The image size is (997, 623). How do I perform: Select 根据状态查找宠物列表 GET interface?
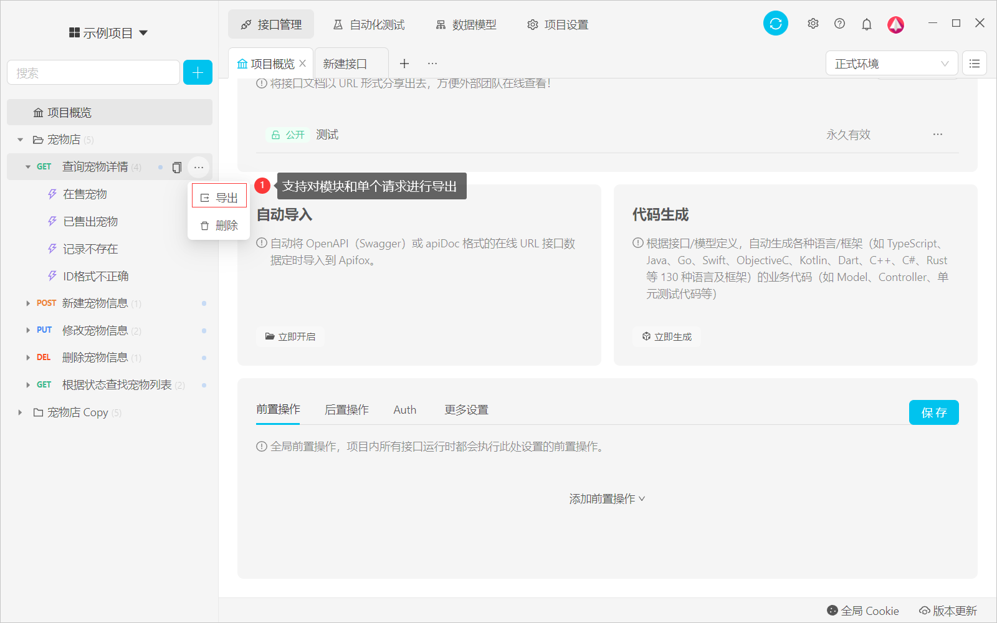[x=117, y=385]
